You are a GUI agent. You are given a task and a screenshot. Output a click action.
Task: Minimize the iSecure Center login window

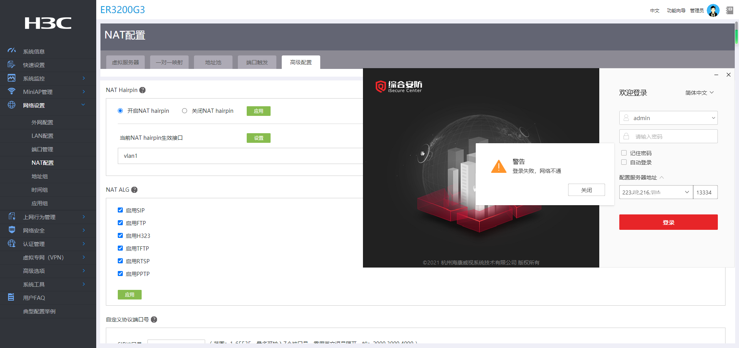[x=716, y=75]
